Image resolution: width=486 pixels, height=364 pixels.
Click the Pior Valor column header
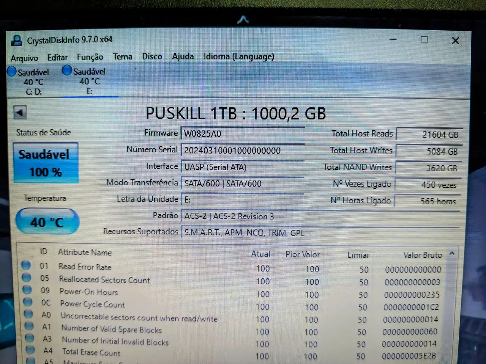click(x=302, y=254)
